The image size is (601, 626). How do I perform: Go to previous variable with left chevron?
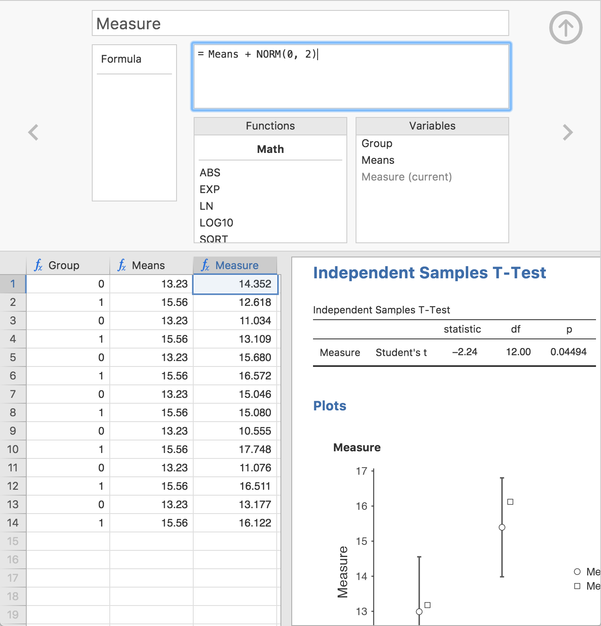33,132
